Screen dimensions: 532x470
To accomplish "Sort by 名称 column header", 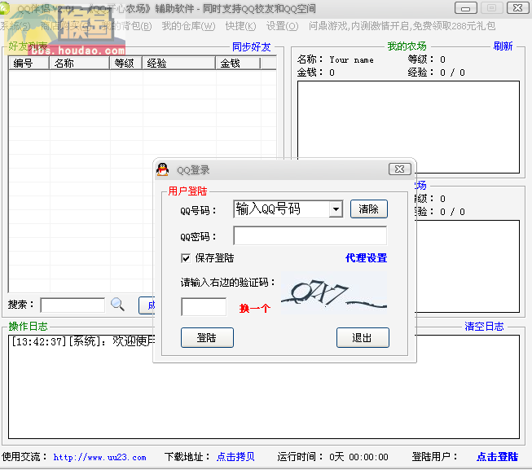I will [79, 64].
